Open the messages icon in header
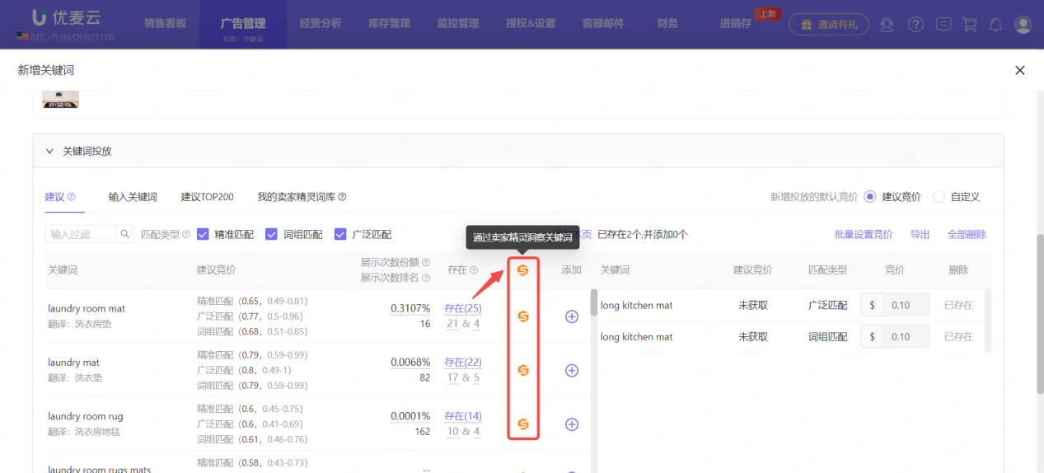The width and height of the screenshot is (1044, 473). [x=943, y=25]
